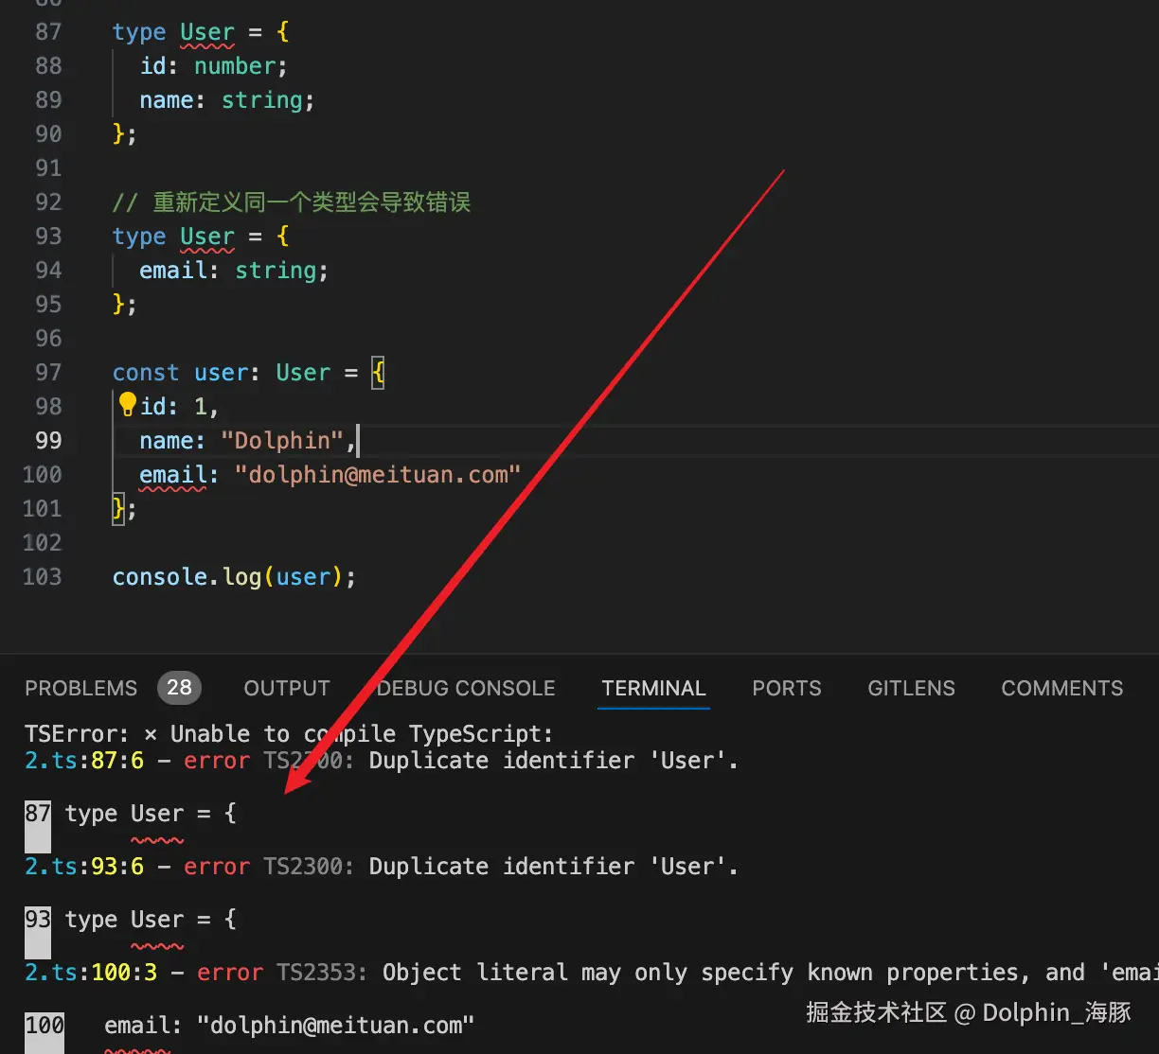Open the GITLENS panel tab

(911, 688)
